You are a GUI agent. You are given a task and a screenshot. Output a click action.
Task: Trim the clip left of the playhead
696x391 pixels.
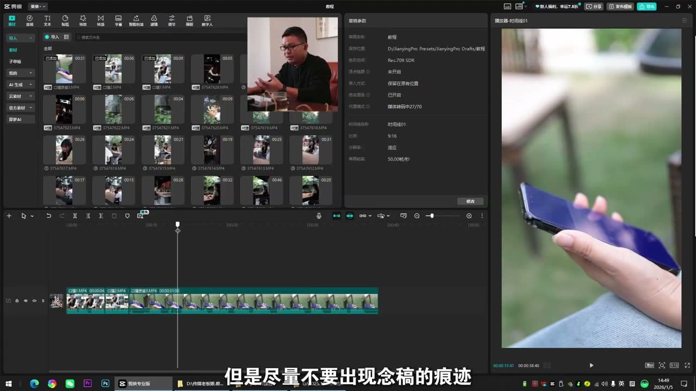88,216
